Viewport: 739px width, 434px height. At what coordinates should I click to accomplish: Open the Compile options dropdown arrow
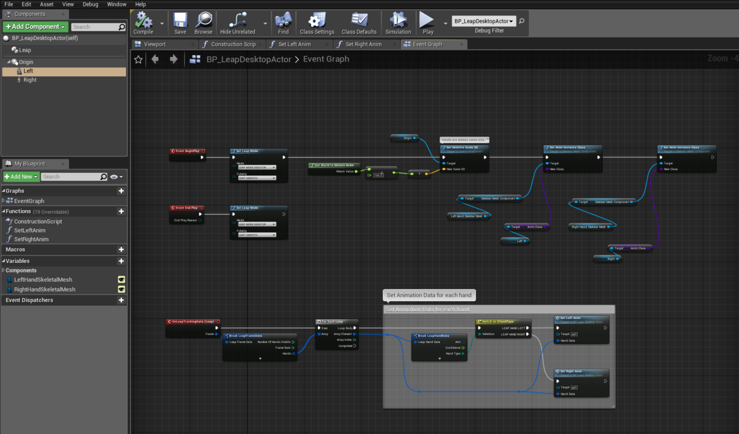coord(162,24)
